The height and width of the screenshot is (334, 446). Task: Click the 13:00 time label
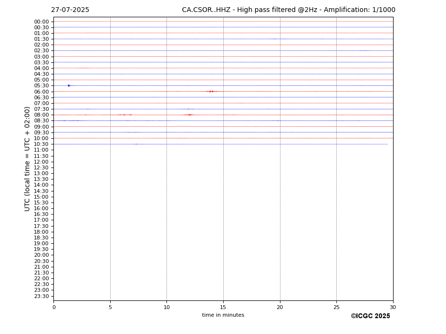tap(41, 173)
